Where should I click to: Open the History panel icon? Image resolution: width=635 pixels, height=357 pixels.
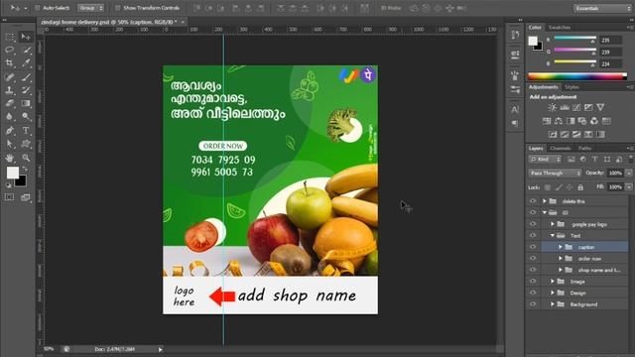pyautogui.click(x=515, y=35)
